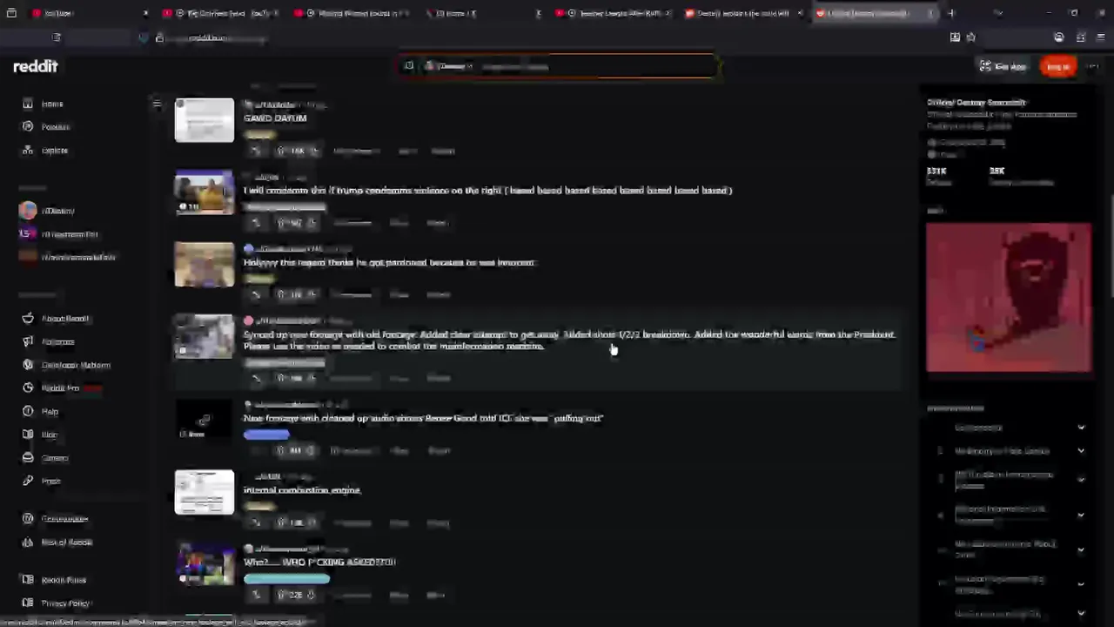Downvote the internal combustion engine post
This screenshot has width=1114, height=627.
pyautogui.click(x=312, y=522)
